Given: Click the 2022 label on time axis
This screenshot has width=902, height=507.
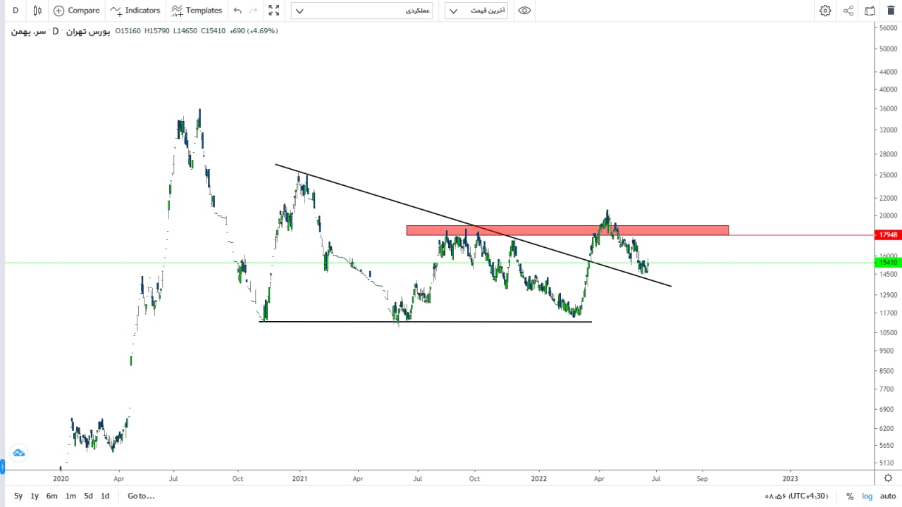Looking at the screenshot, I should (539, 478).
